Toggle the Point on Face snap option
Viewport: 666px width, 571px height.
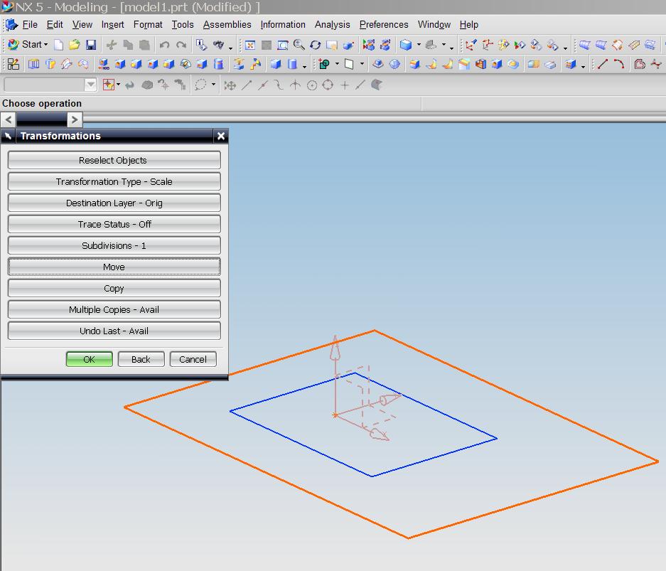pyautogui.click(x=376, y=85)
